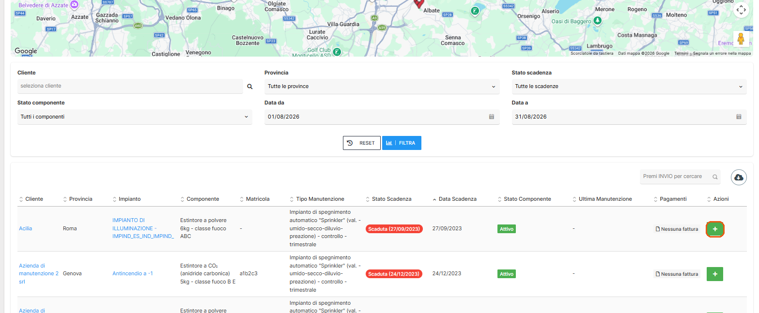The height and width of the screenshot is (313, 759).
Task: Sort table by Stato Scadenza column
Action: point(388,199)
